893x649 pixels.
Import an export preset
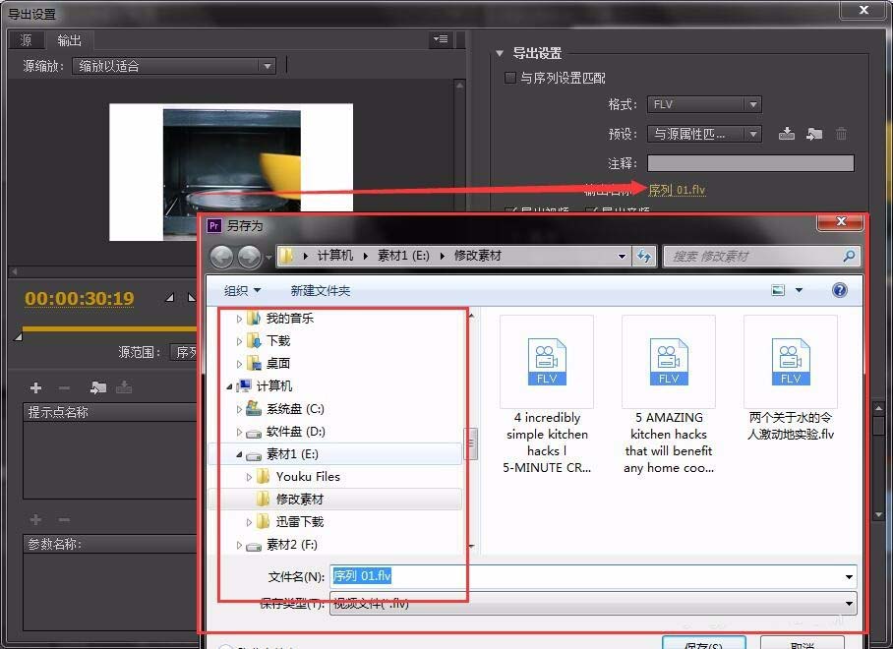pyautogui.click(x=814, y=134)
